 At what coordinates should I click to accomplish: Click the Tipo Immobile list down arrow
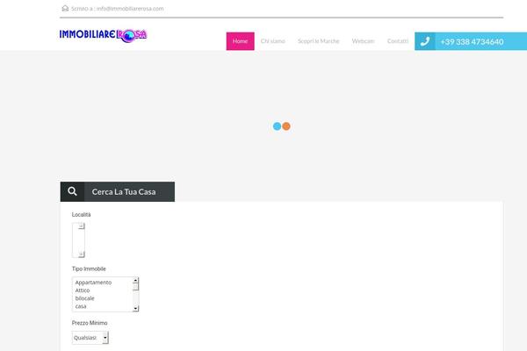pos(135,308)
